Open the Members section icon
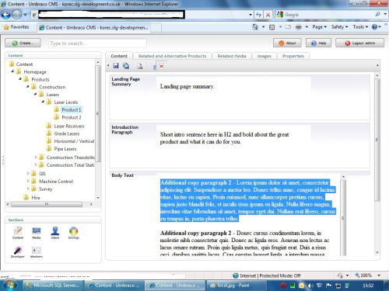Viewport: 389px width, 291px height. (37, 252)
